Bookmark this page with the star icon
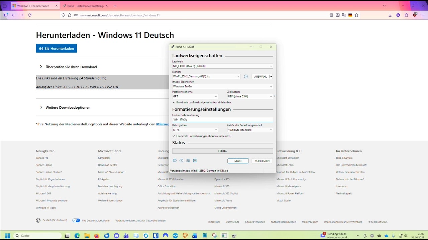428x240 pixels. 356,15
